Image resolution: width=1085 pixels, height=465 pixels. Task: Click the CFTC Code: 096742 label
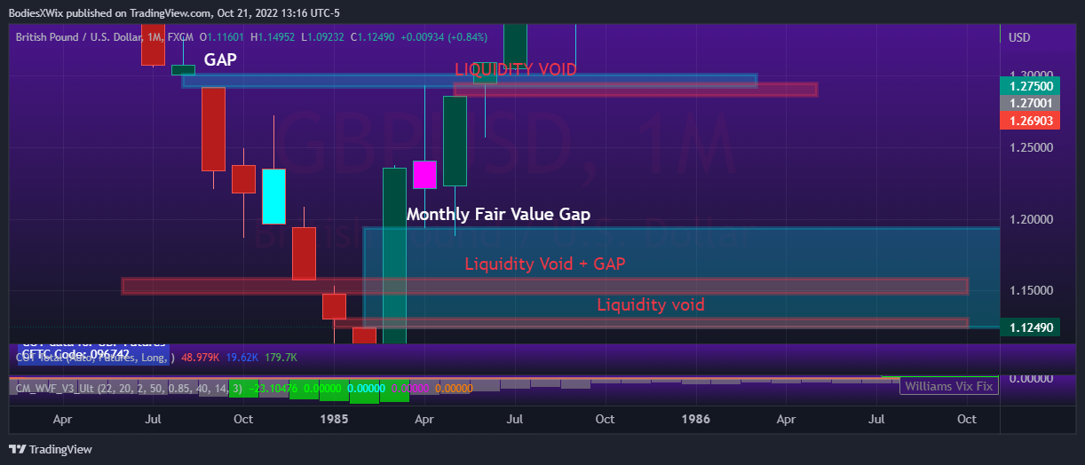coord(76,353)
